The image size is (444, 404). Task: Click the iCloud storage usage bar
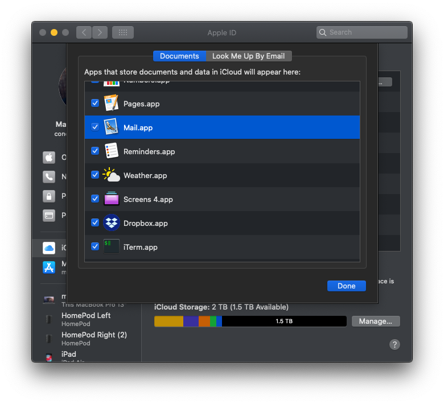[250, 321]
